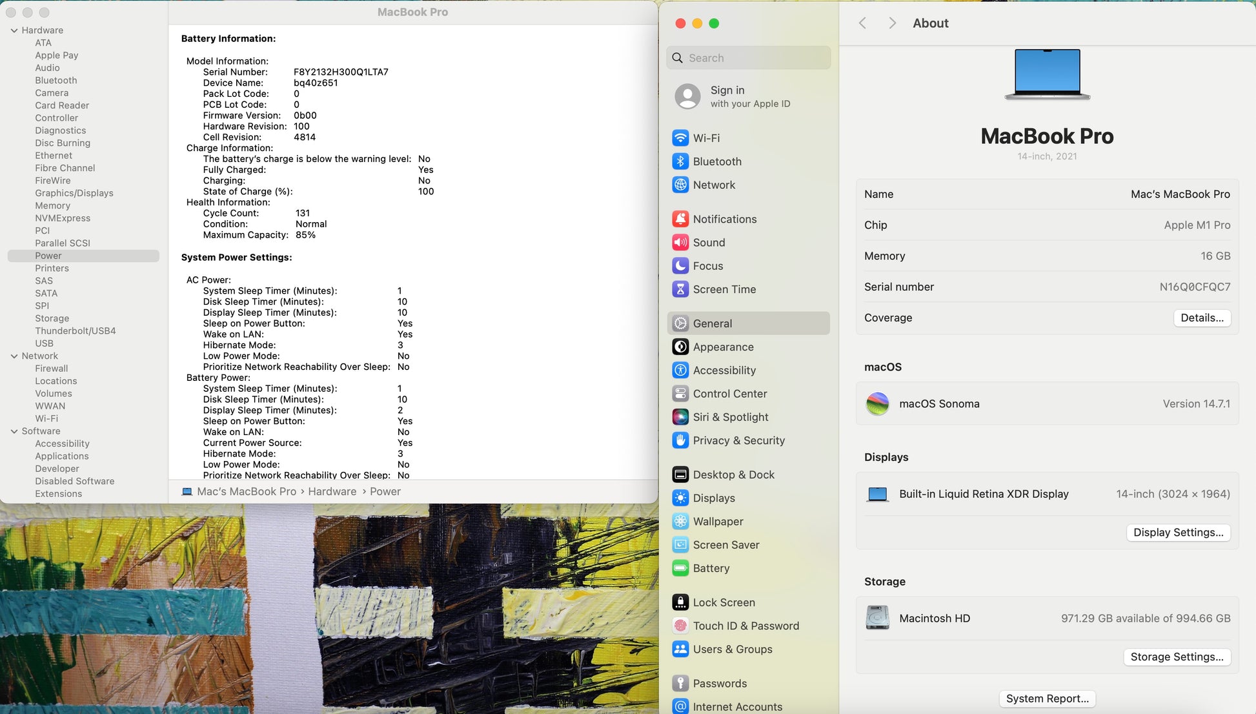Click the Storage Settings... button
The width and height of the screenshot is (1256, 714).
(x=1176, y=657)
